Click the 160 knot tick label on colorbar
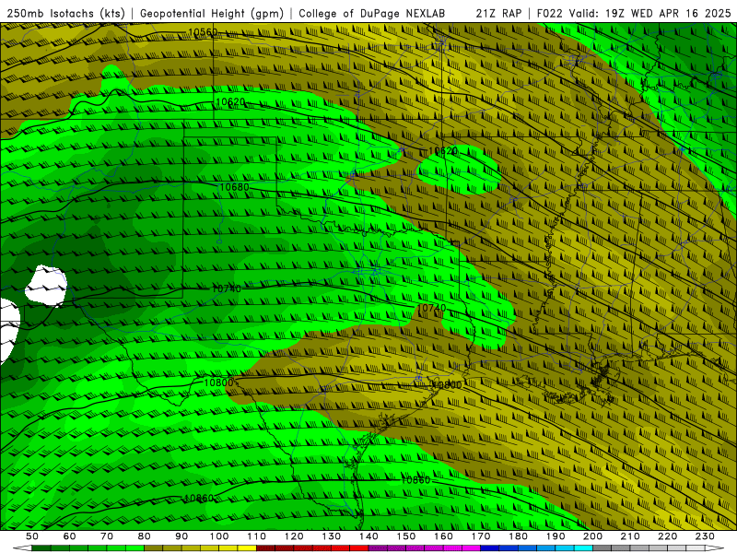This screenshot has height=553, width=737. 443,536
